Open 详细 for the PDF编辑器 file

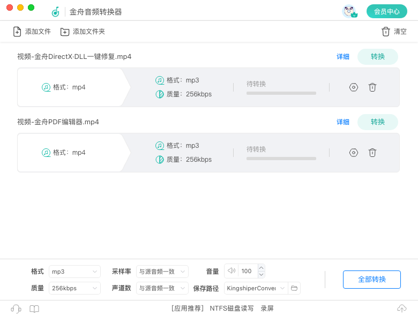click(x=343, y=122)
